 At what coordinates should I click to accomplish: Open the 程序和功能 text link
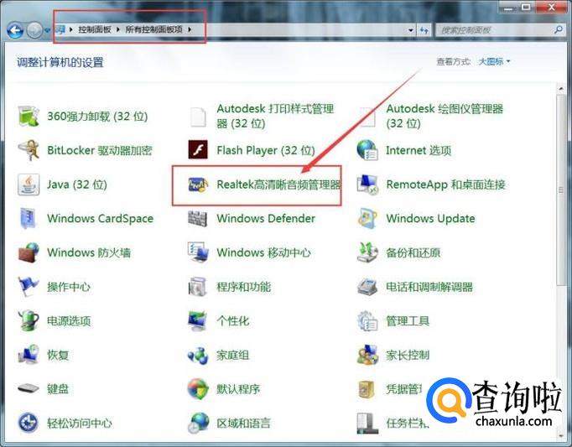(244, 287)
